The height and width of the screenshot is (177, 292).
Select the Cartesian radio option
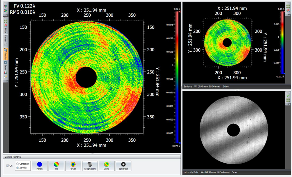[x=18, y=164]
